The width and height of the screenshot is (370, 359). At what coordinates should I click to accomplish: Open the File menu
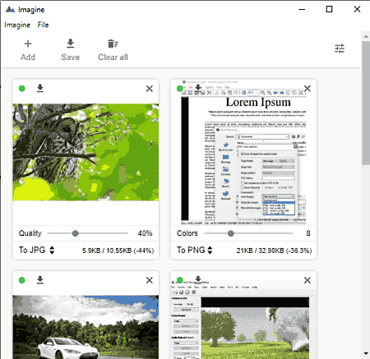(43, 25)
